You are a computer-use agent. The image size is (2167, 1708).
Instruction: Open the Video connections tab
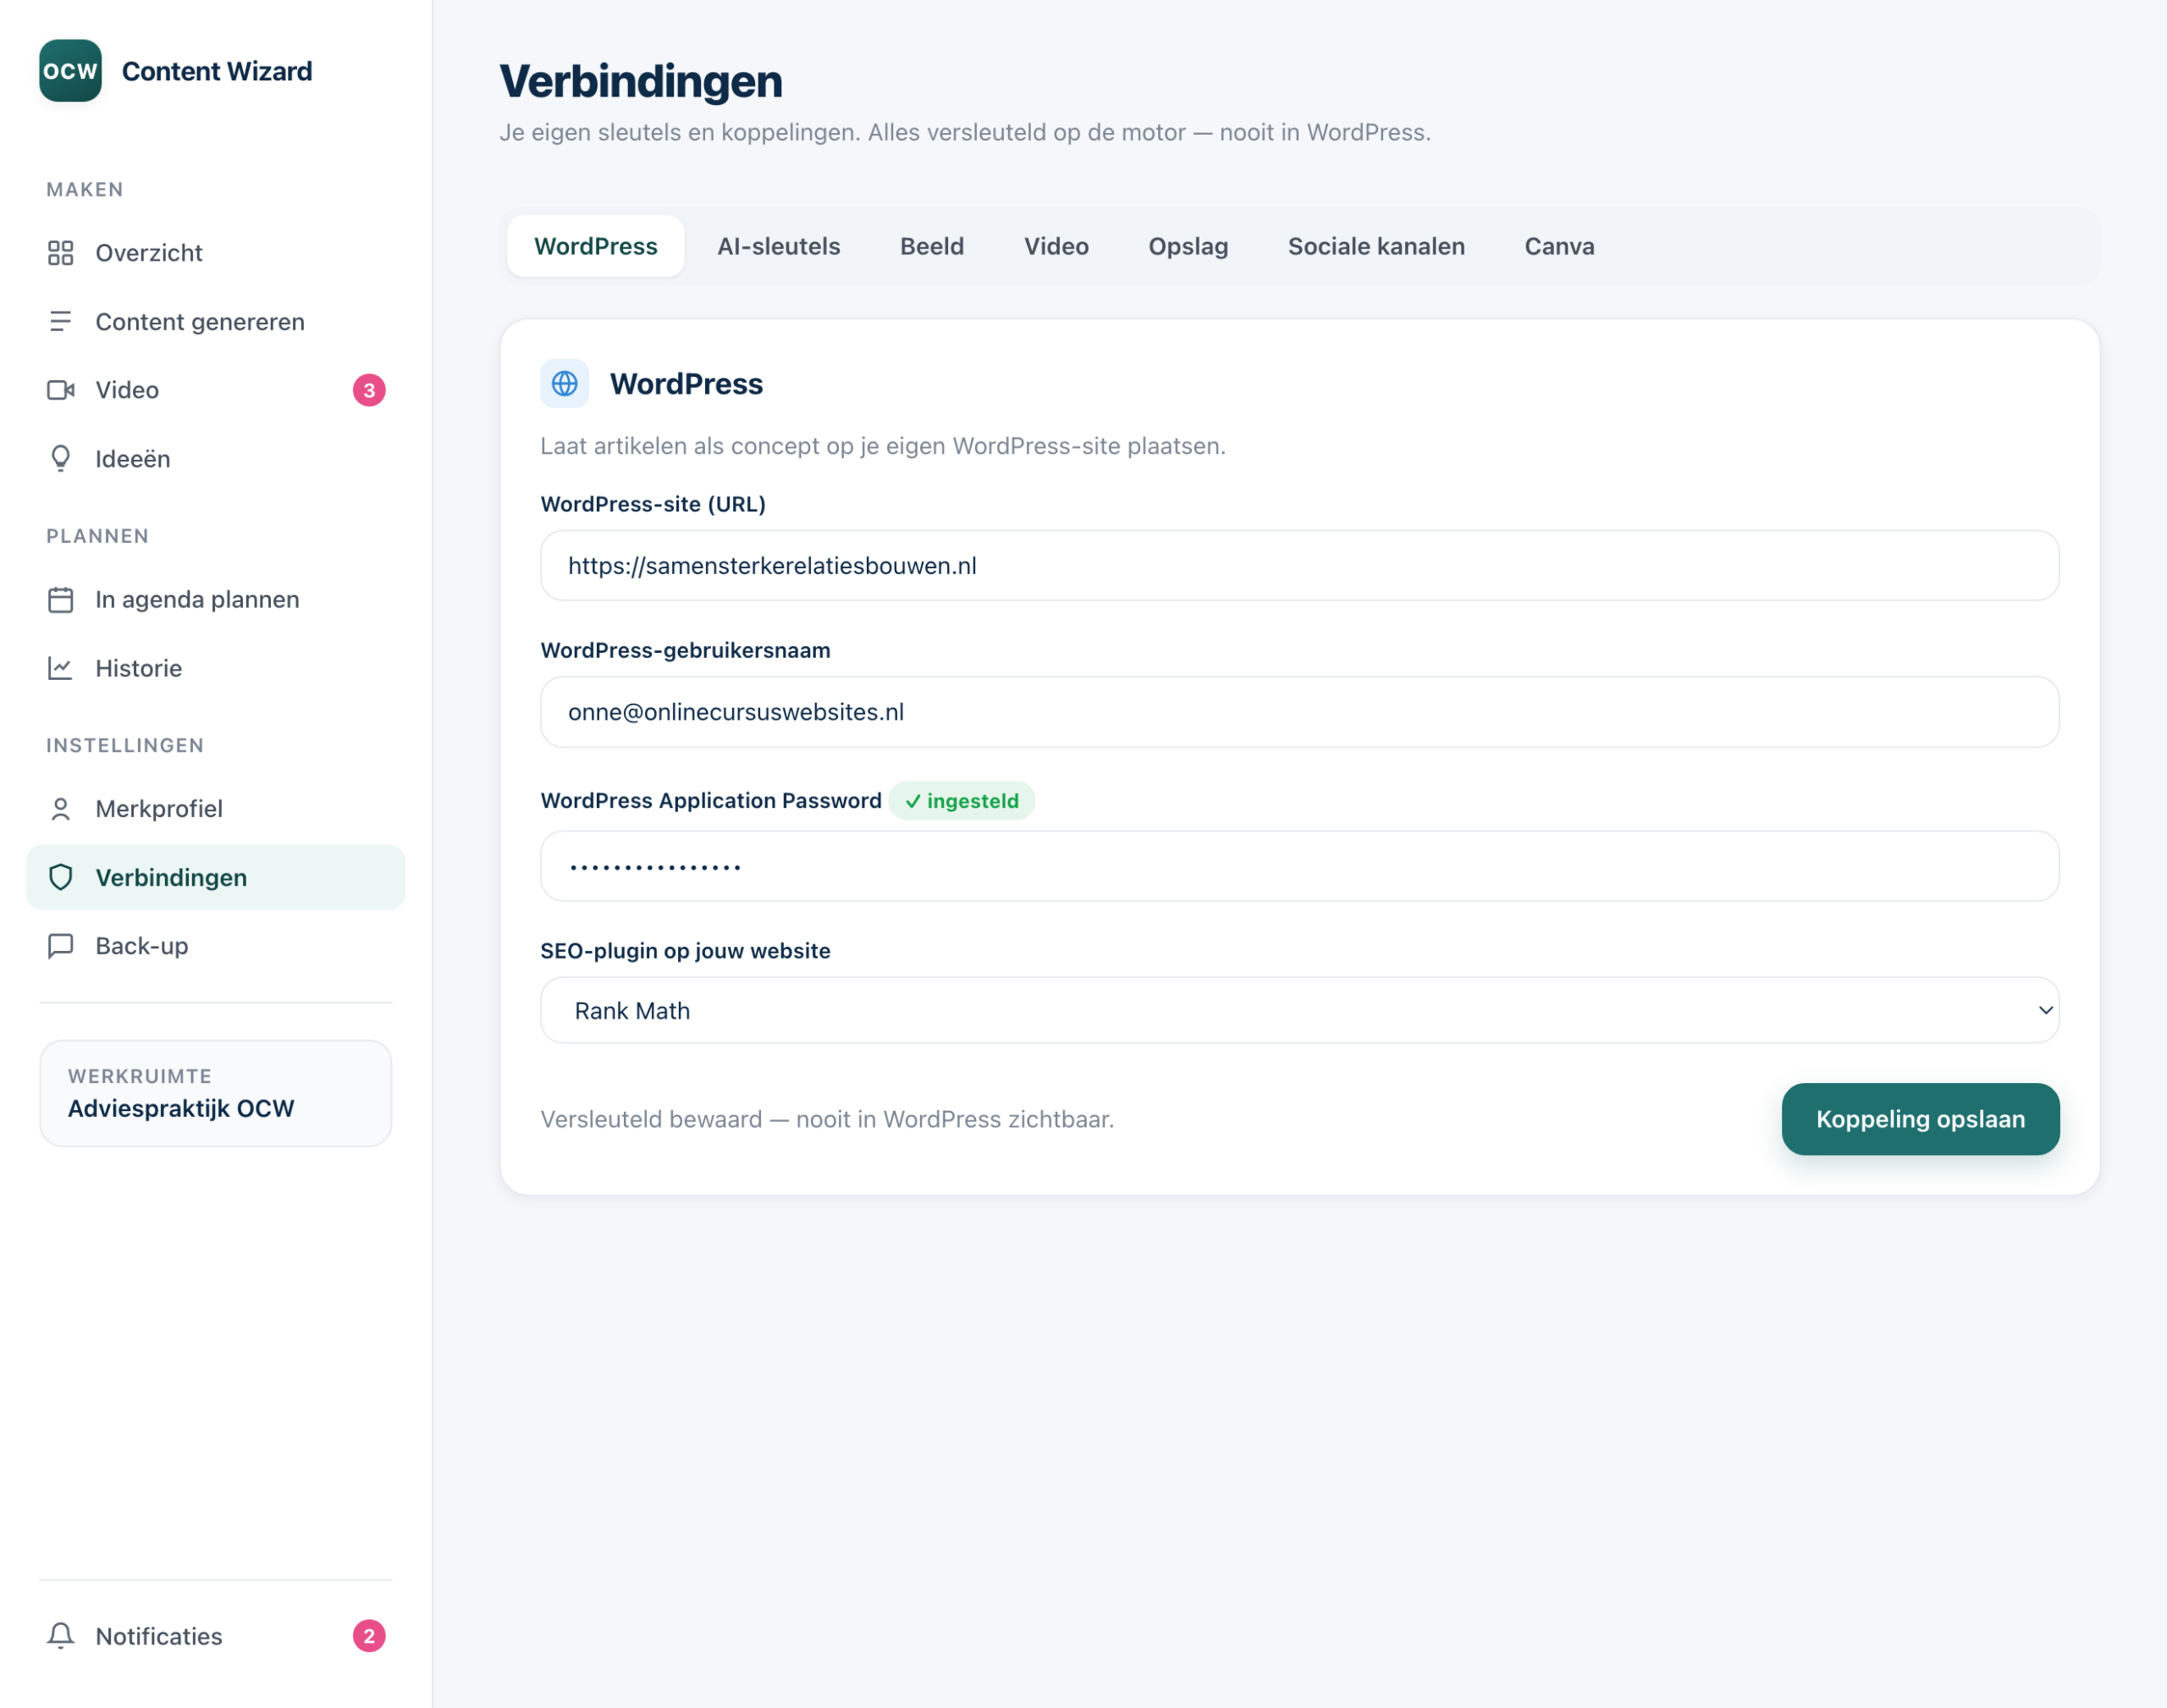(1056, 246)
